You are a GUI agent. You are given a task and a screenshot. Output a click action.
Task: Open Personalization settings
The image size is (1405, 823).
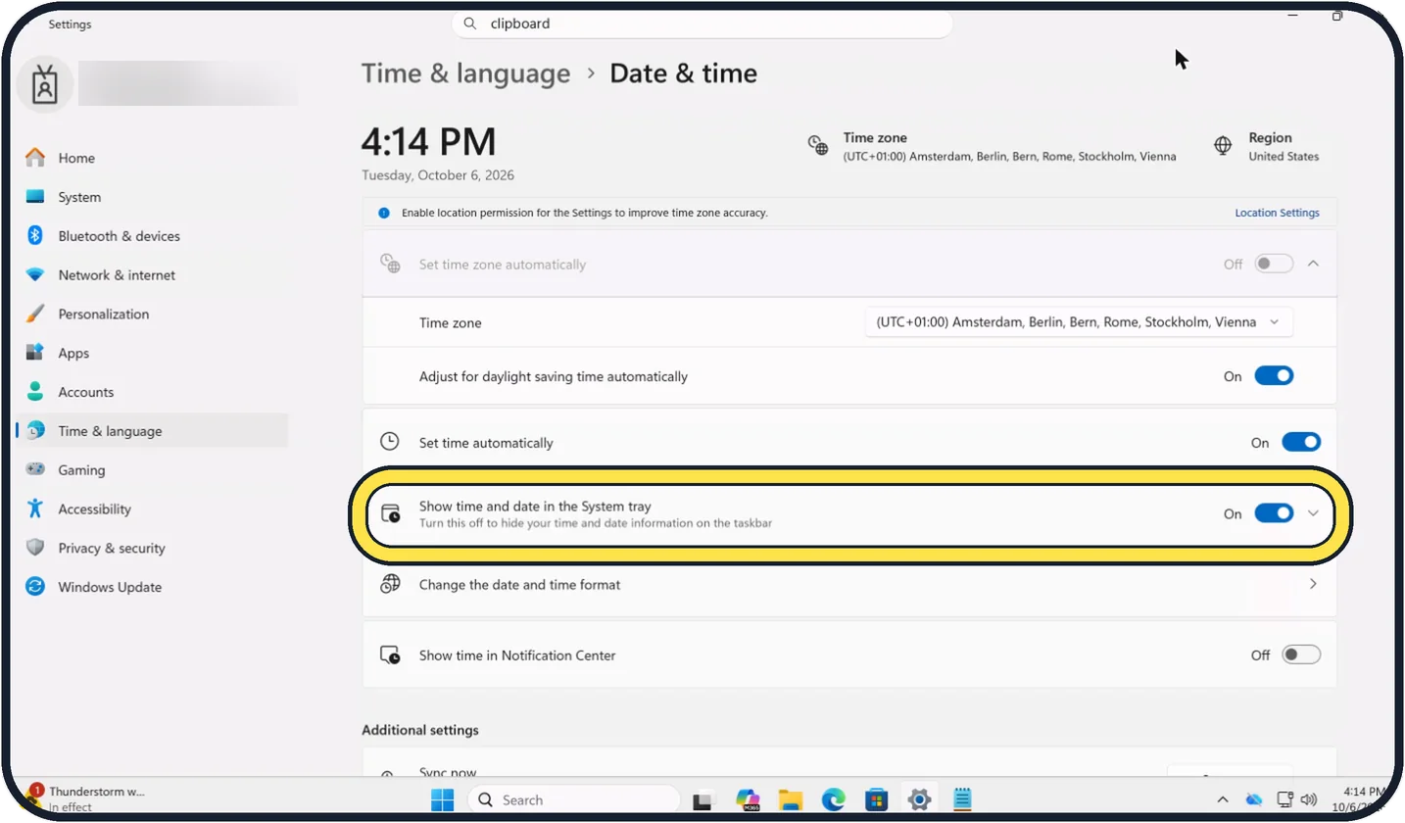(152, 315)
